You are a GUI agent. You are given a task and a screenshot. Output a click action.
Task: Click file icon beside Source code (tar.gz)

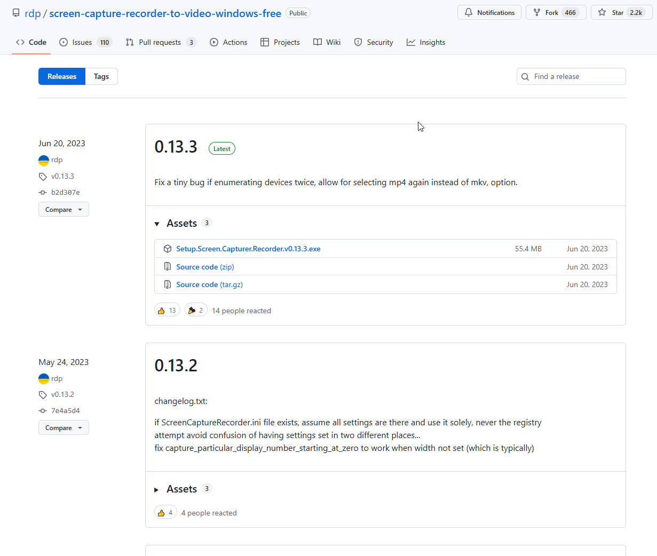tap(168, 284)
